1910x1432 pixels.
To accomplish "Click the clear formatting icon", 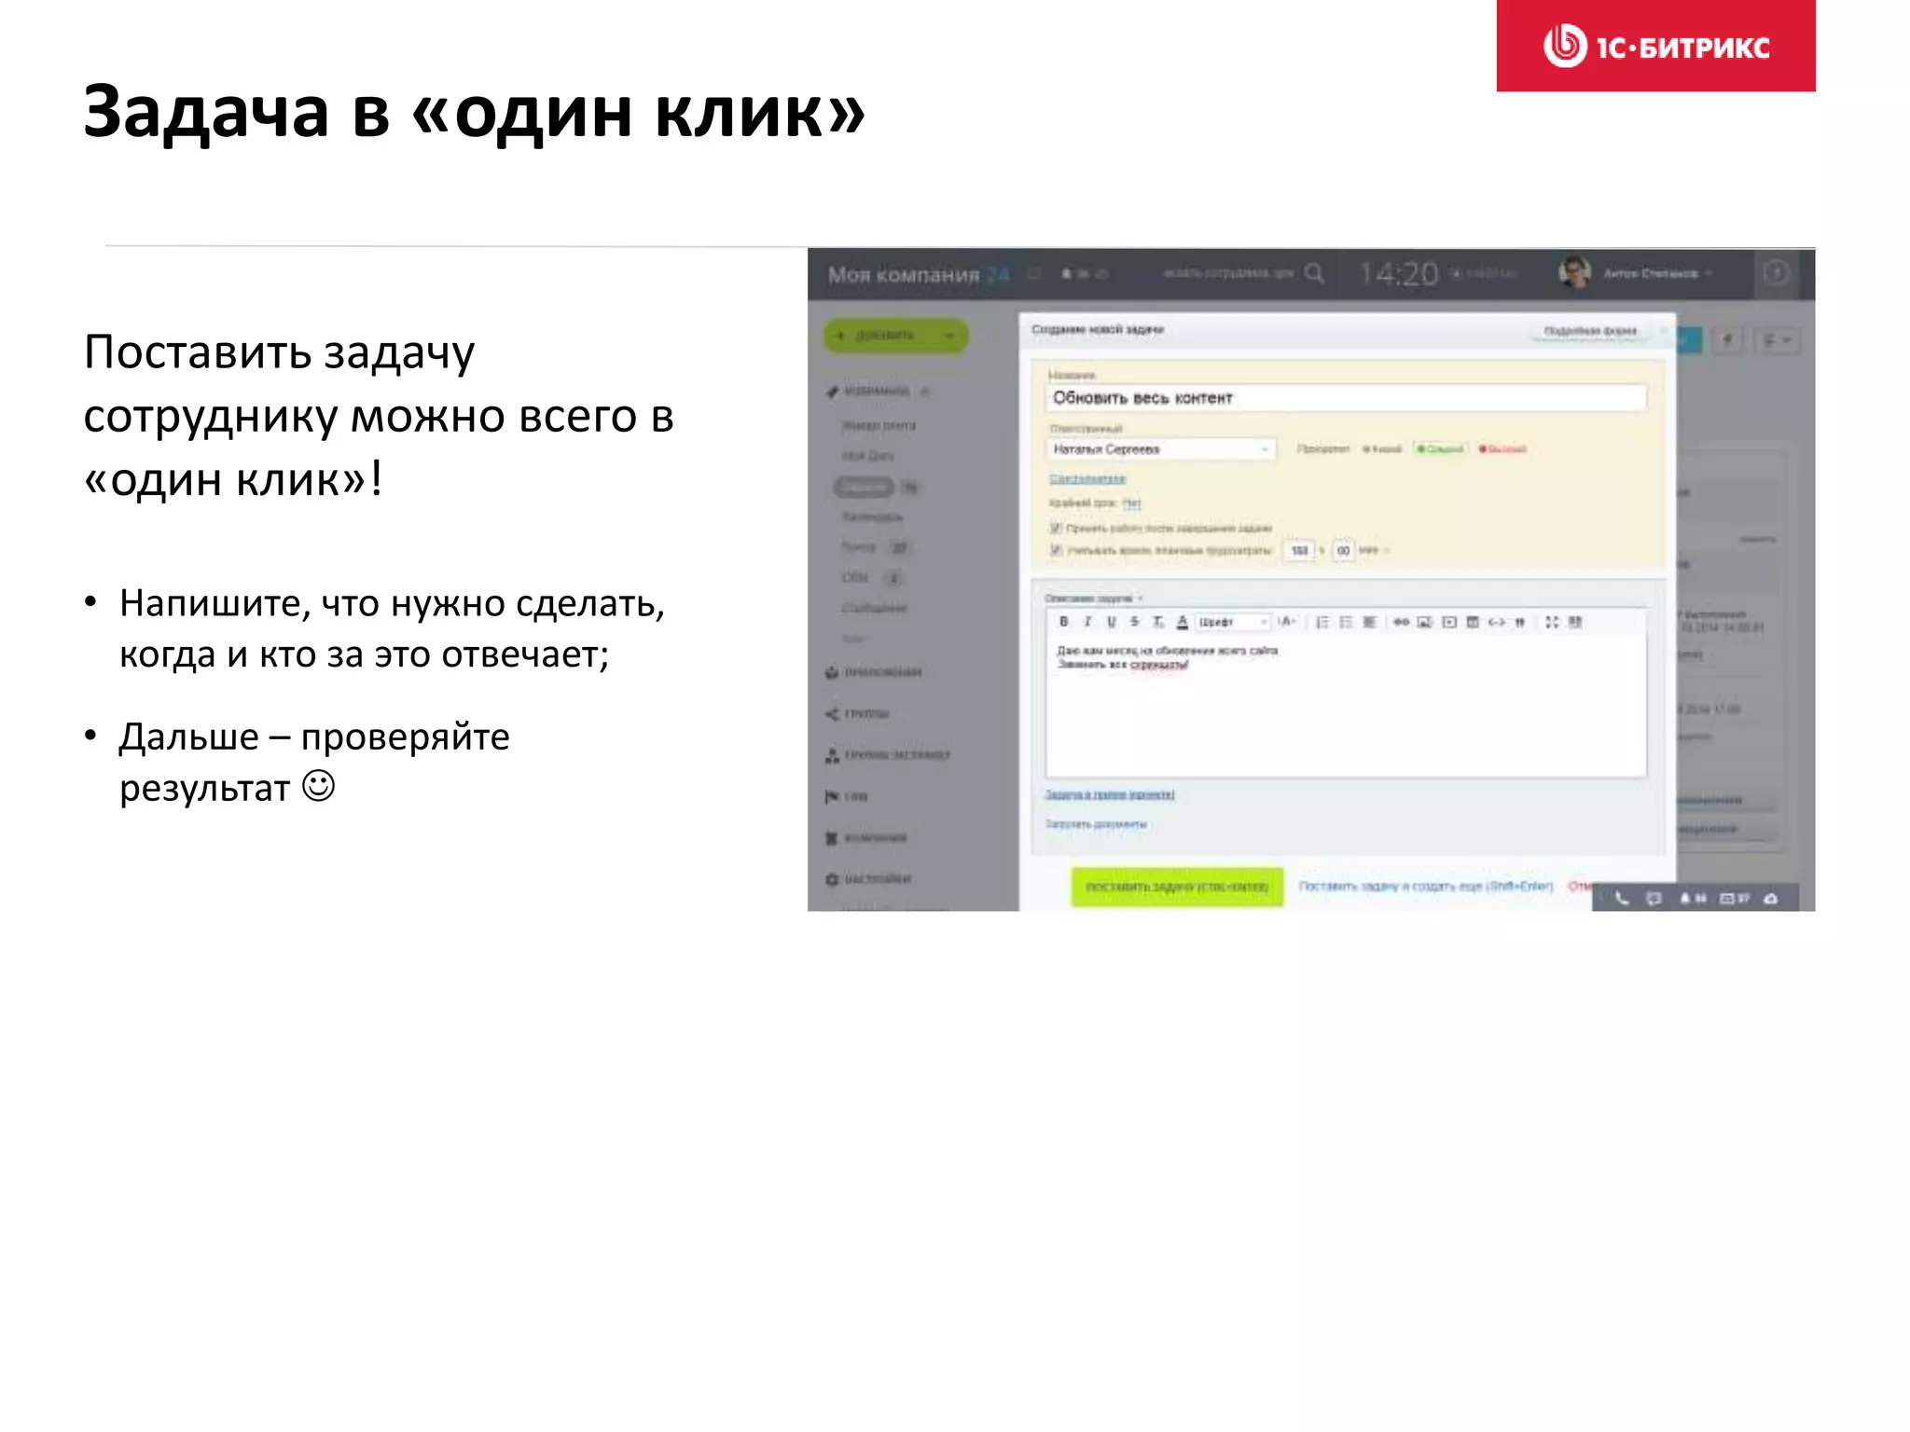I will pos(1158,622).
